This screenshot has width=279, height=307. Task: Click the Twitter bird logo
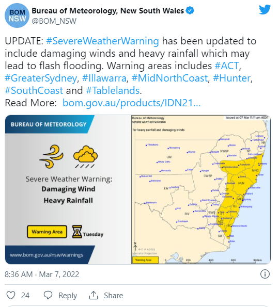[x=265, y=9]
